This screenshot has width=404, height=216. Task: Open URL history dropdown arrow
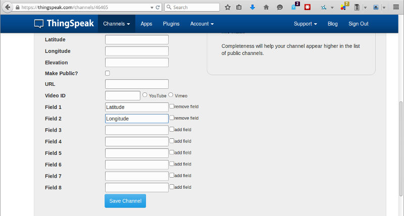click(152, 8)
